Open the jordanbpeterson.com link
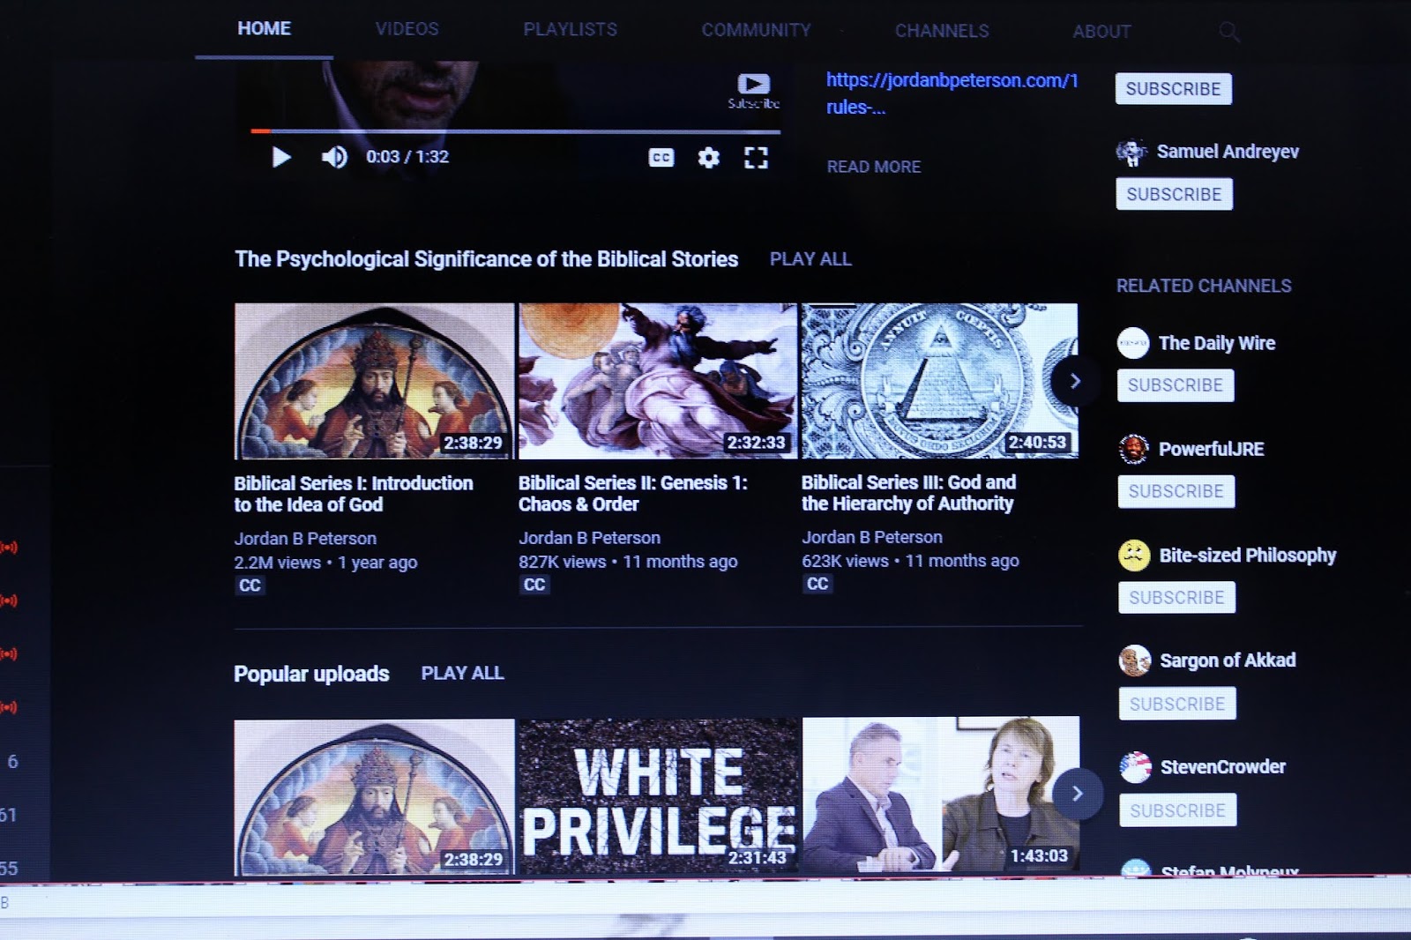Image resolution: width=1411 pixels, height=940 pixels. pyautogui.click(x=952, y=93)
